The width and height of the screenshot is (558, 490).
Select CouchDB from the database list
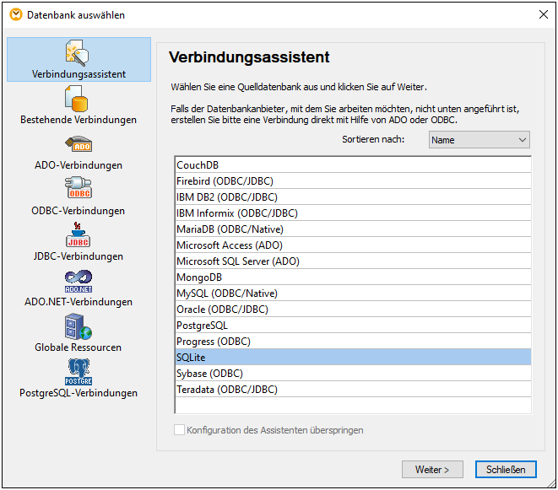pyautogui.click(x=197, y=165)
